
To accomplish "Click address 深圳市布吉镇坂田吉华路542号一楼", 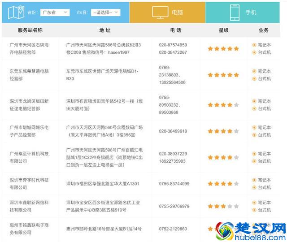I will click(x=104, y=105).
